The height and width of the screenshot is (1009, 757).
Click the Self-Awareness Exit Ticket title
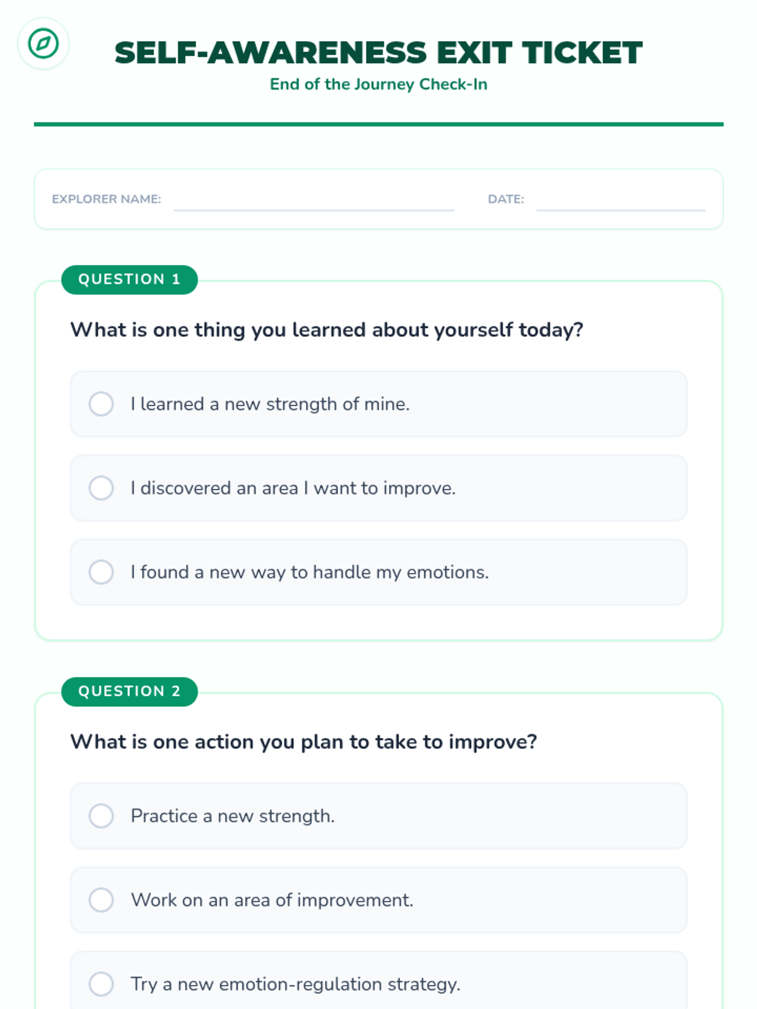pyautogui.click(x=378, y=52)
